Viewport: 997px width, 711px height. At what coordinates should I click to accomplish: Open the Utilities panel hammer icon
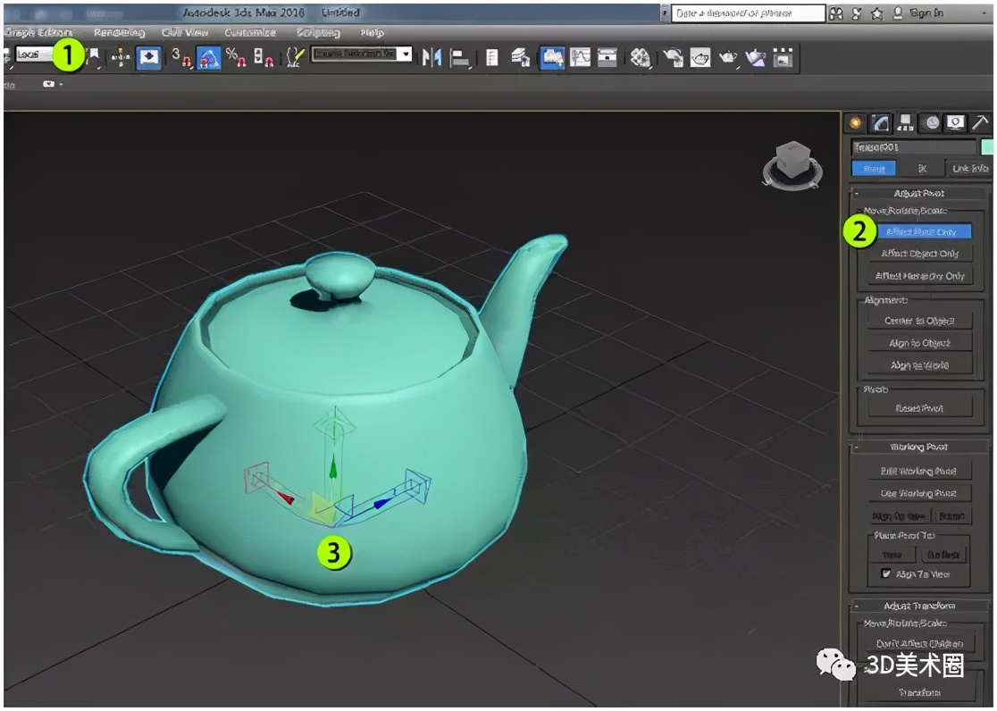(x=981, y=123)
